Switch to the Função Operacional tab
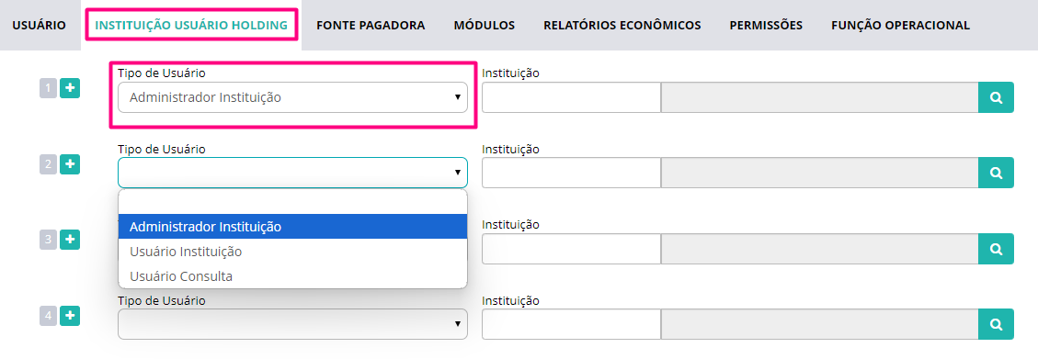 point(900,25)
